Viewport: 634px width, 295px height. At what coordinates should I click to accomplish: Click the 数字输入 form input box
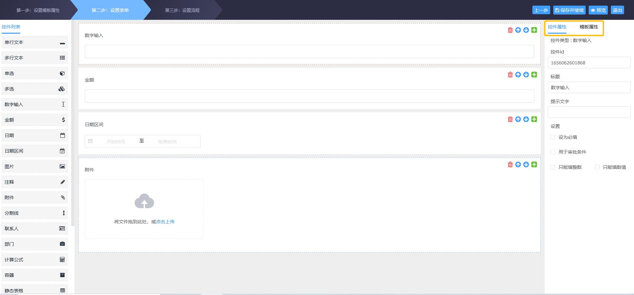tap(309, 52)
